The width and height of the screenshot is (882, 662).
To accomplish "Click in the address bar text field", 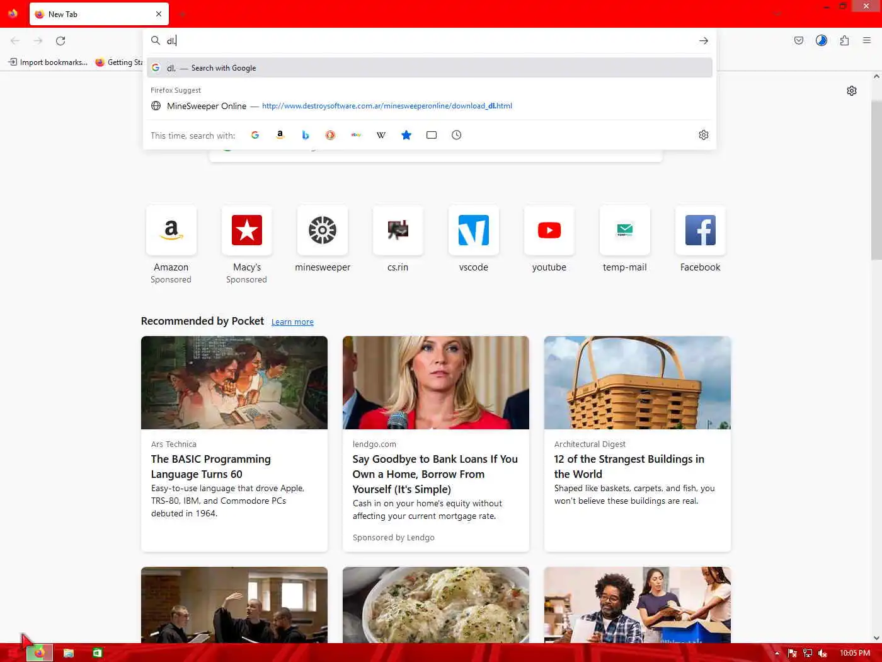I will [428, 40].
